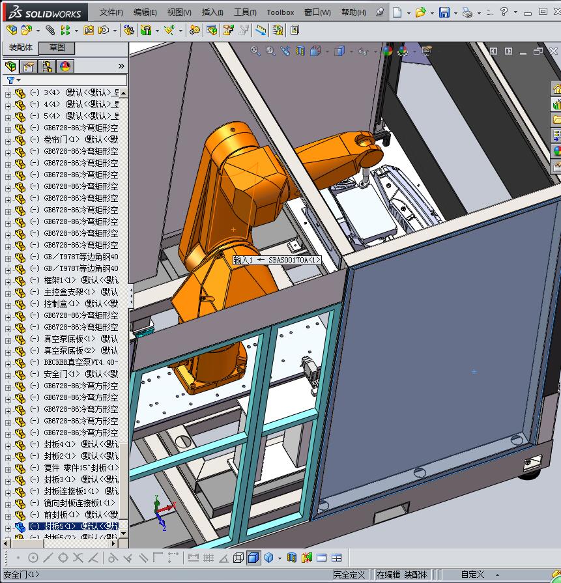The width and height of the screenshot is (561, 583).
Task: Click the Move Component icon
Action: (104, 30)
